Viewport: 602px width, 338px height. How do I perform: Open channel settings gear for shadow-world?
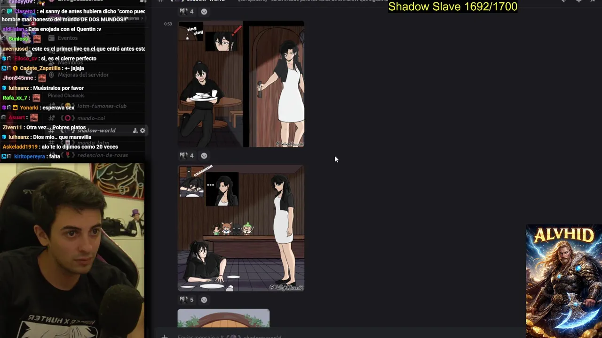tap(143, 131)
